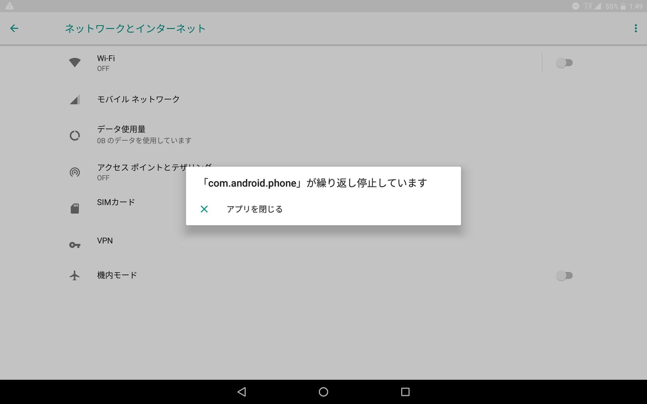Tap the airplane mode icon
Viewport: 647px width, 404px height.
(x=75, y=276)
